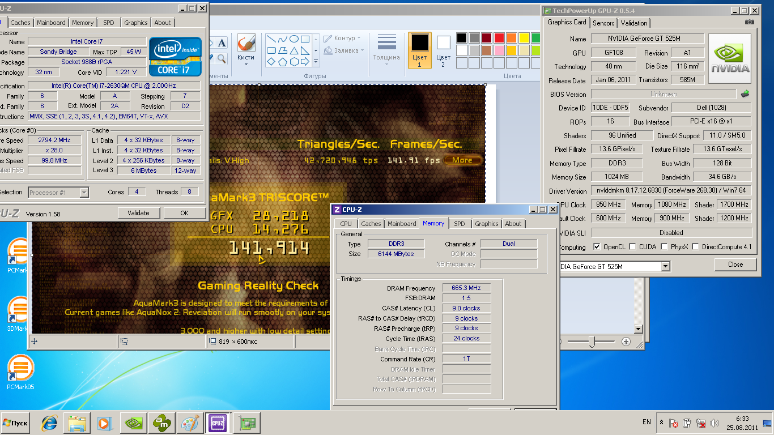Switch to the Sensors tab in GPU-Z
Image resolution: width=774 pixels, height=435 pixels.
coord(603,23)
